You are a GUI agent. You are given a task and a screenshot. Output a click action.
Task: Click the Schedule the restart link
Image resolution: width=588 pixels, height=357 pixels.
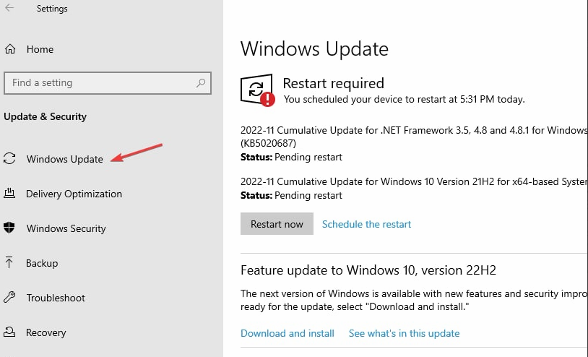[366, 224]
